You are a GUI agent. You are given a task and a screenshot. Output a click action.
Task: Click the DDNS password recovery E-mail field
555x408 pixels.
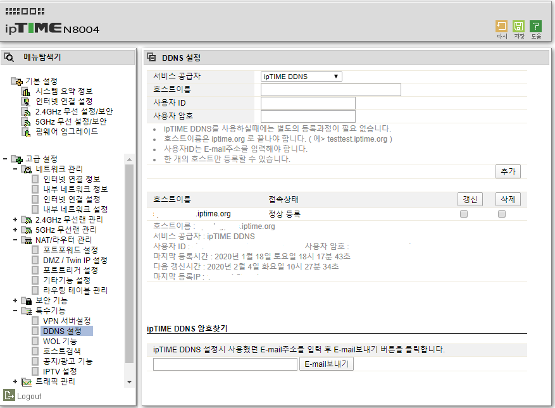[225, 364]
